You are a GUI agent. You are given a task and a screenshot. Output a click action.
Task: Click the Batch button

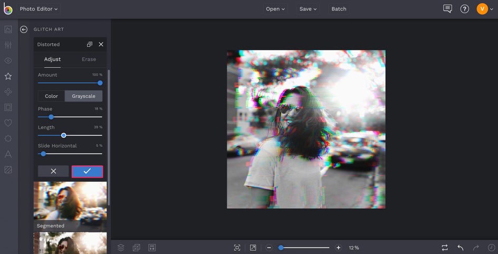click(339, 9)
